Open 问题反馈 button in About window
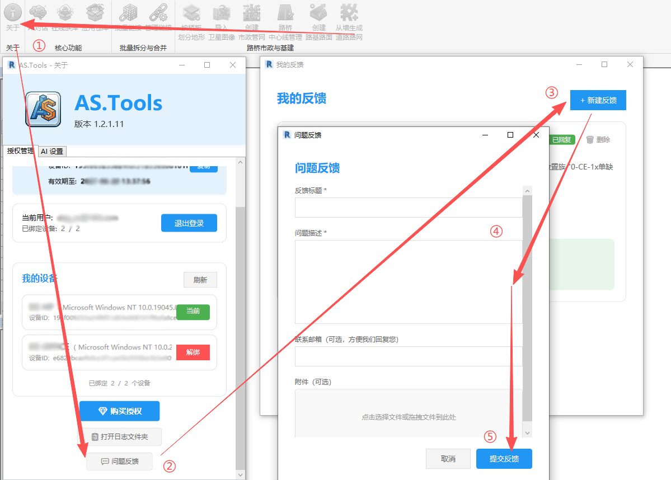Image resolution: width=671 pixels, height=480 pixels. [x=119, y=462]
